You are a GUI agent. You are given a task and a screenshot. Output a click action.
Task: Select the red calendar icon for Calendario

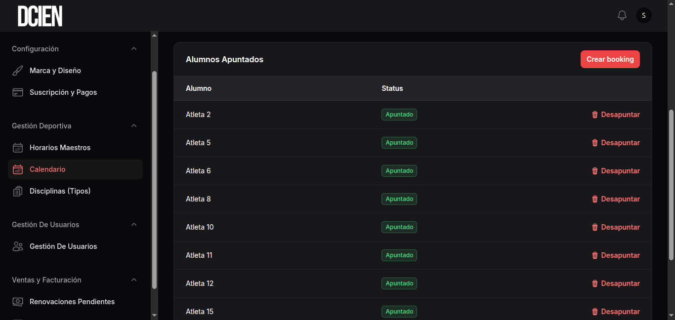point(18,169)
